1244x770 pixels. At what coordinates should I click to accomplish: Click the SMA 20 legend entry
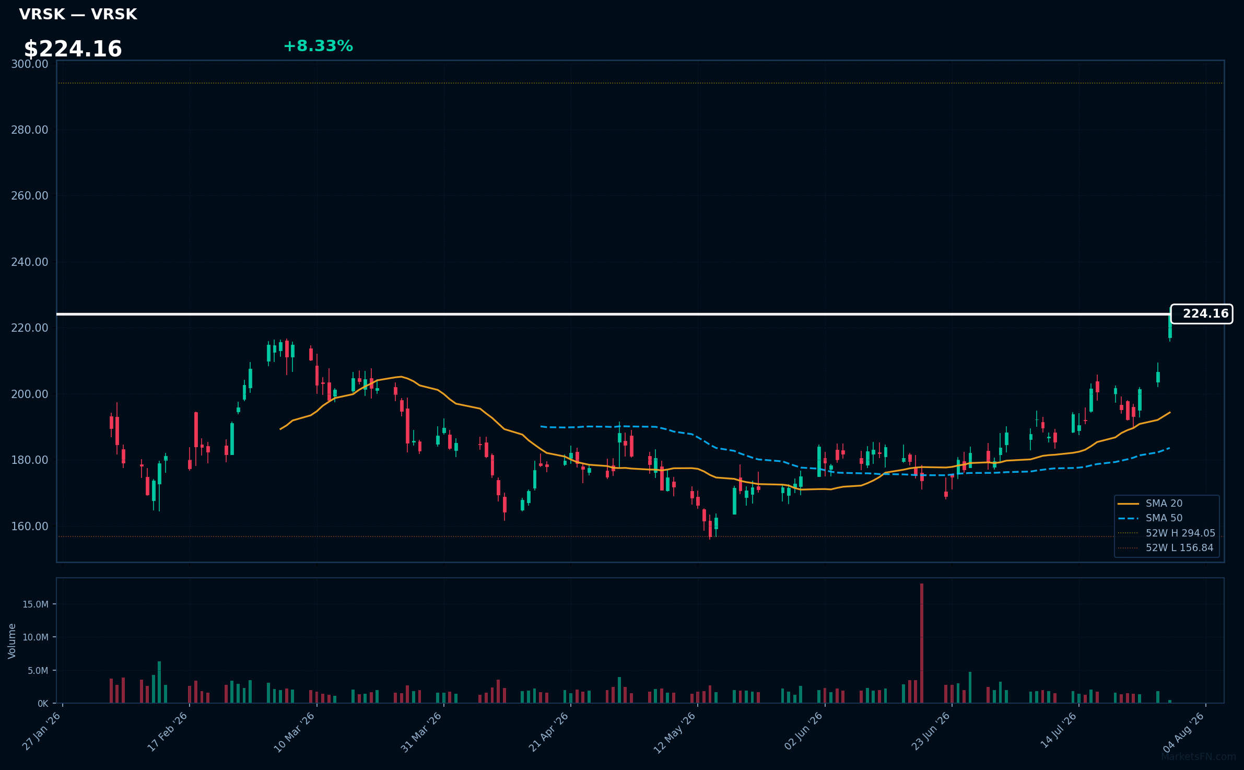click(1149, 504)
